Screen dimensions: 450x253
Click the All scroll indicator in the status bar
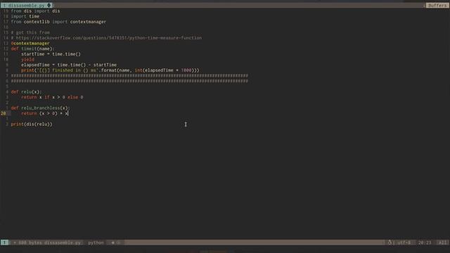pyautogui.click(x=442, y=242)
